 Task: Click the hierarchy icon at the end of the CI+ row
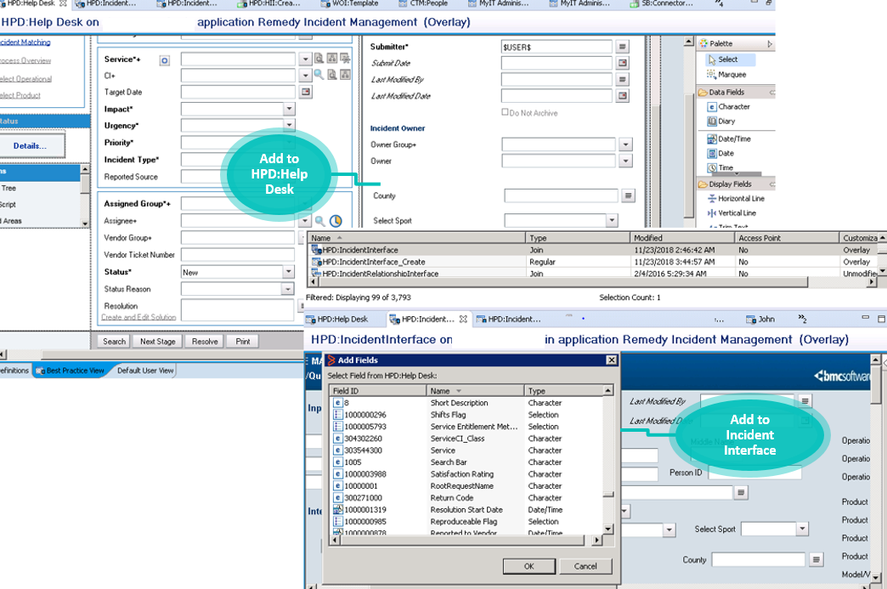pos(345,75)
